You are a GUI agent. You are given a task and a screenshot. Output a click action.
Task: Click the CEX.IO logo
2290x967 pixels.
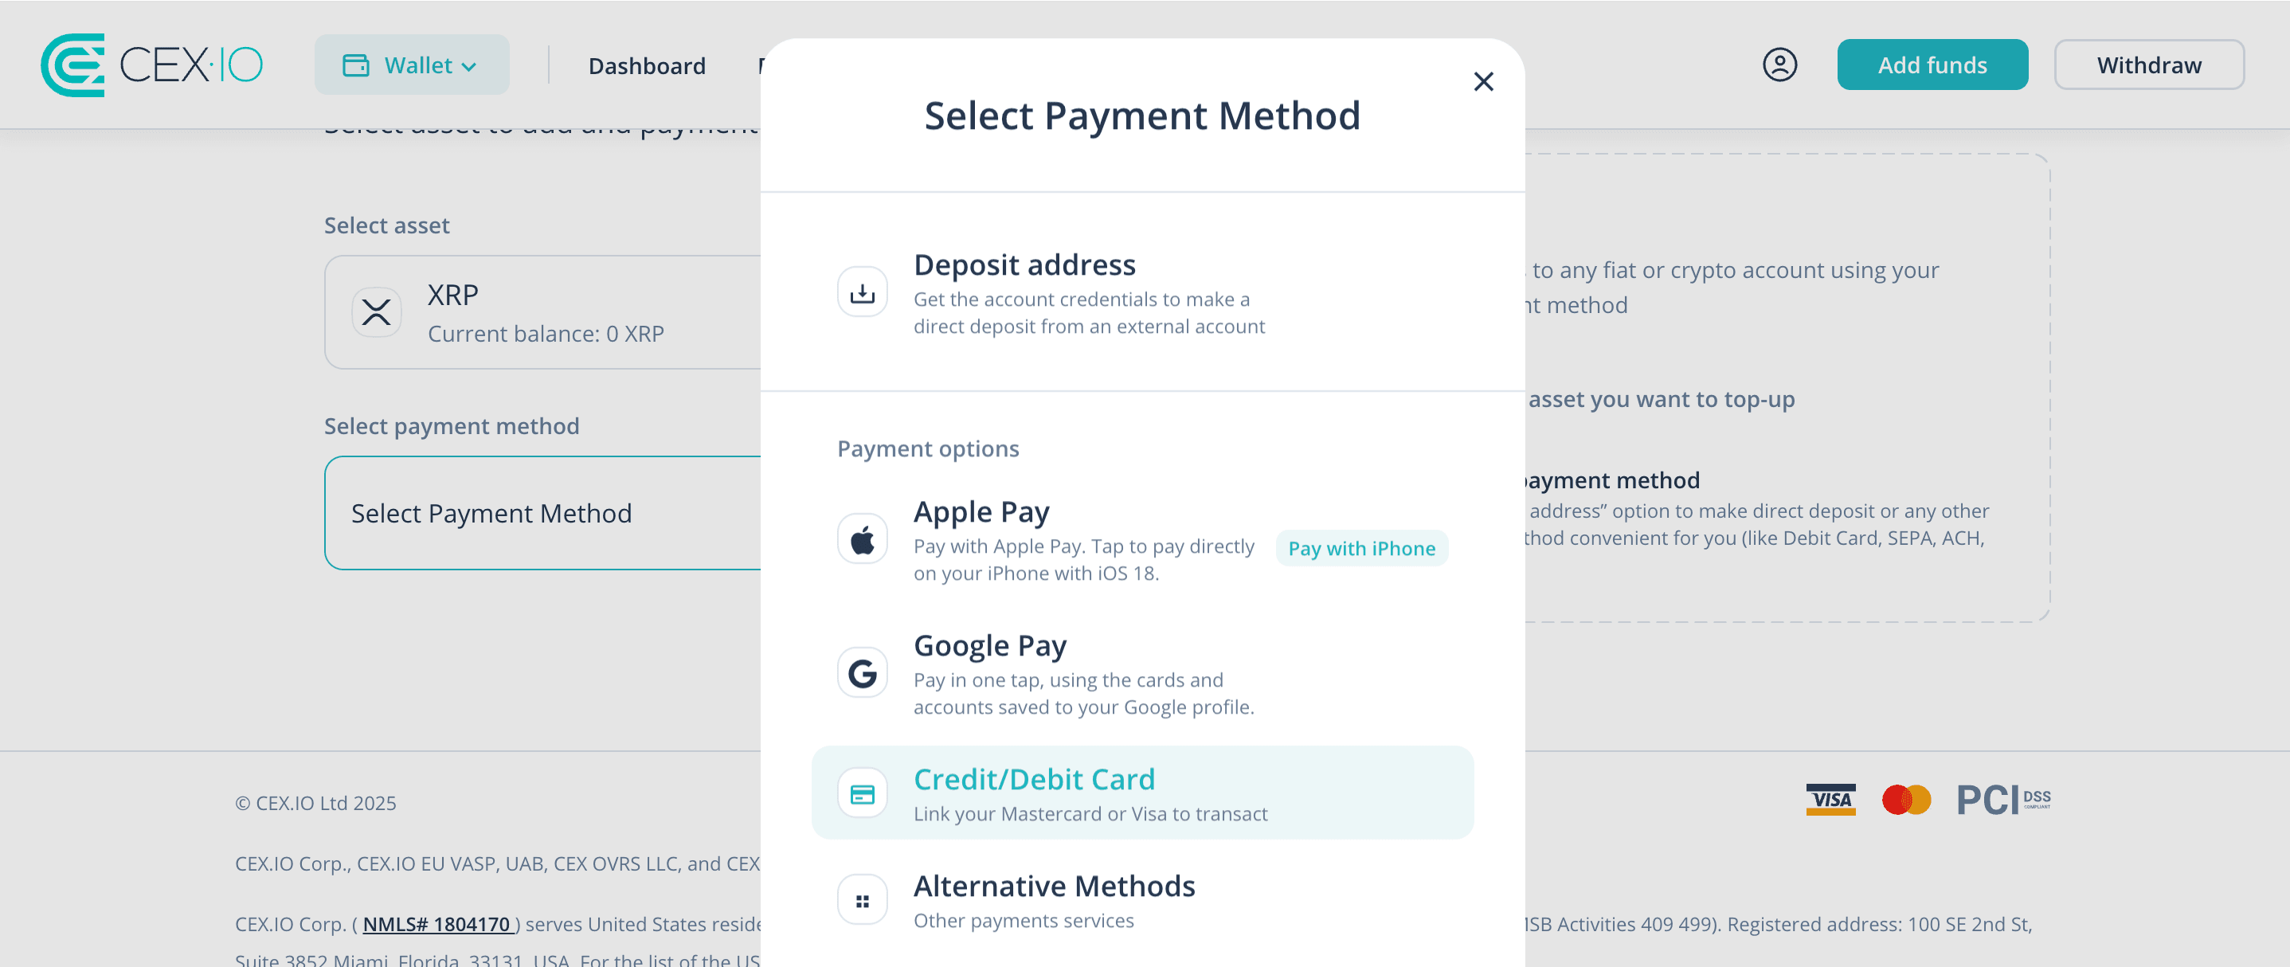pos(152,65)
